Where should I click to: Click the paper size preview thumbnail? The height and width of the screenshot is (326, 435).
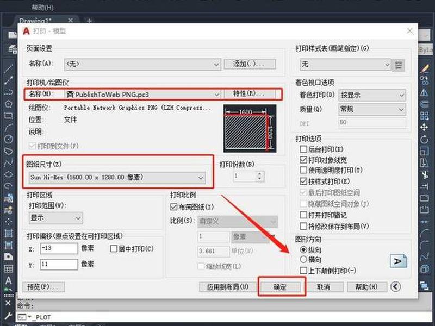pos(250,128)
